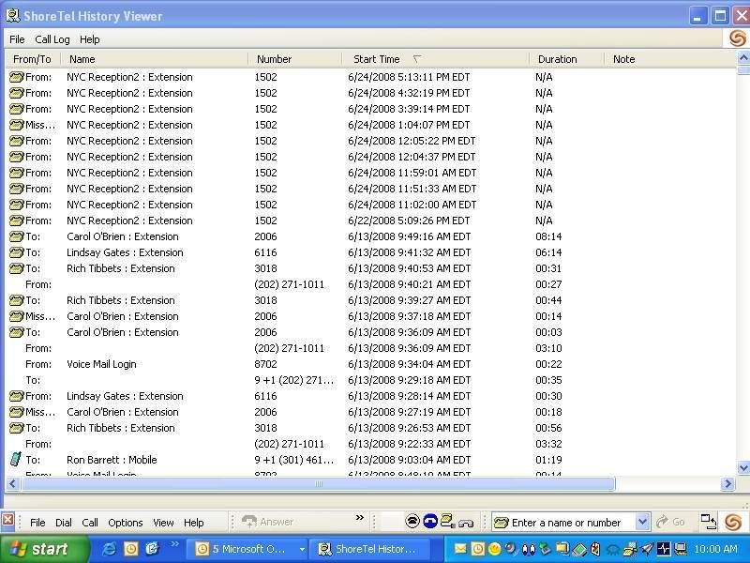Viewport: 750px width, 563px height.
Task: Switch to the Microsoft Outlook taskbar group
Action: (246, 549)
